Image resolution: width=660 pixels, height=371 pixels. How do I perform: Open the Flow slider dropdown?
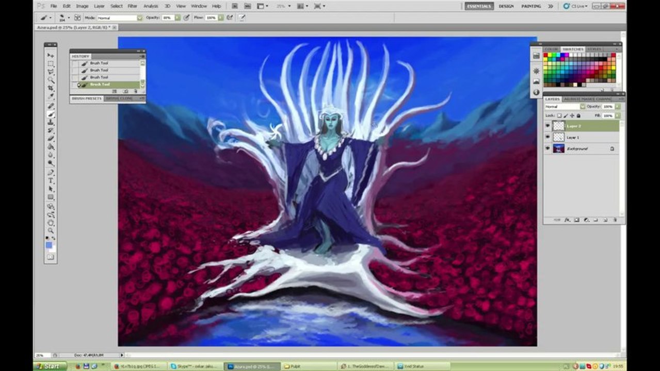[x=221, y=18]
